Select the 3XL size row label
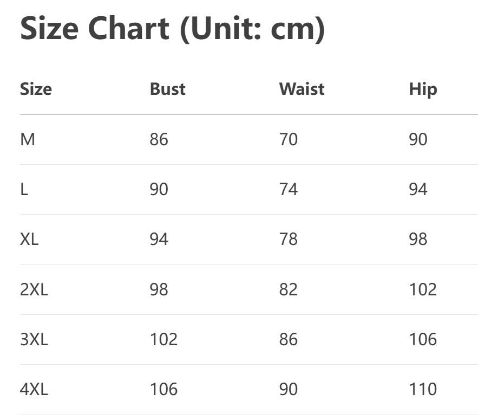478x420 pixels. [34, 339]
